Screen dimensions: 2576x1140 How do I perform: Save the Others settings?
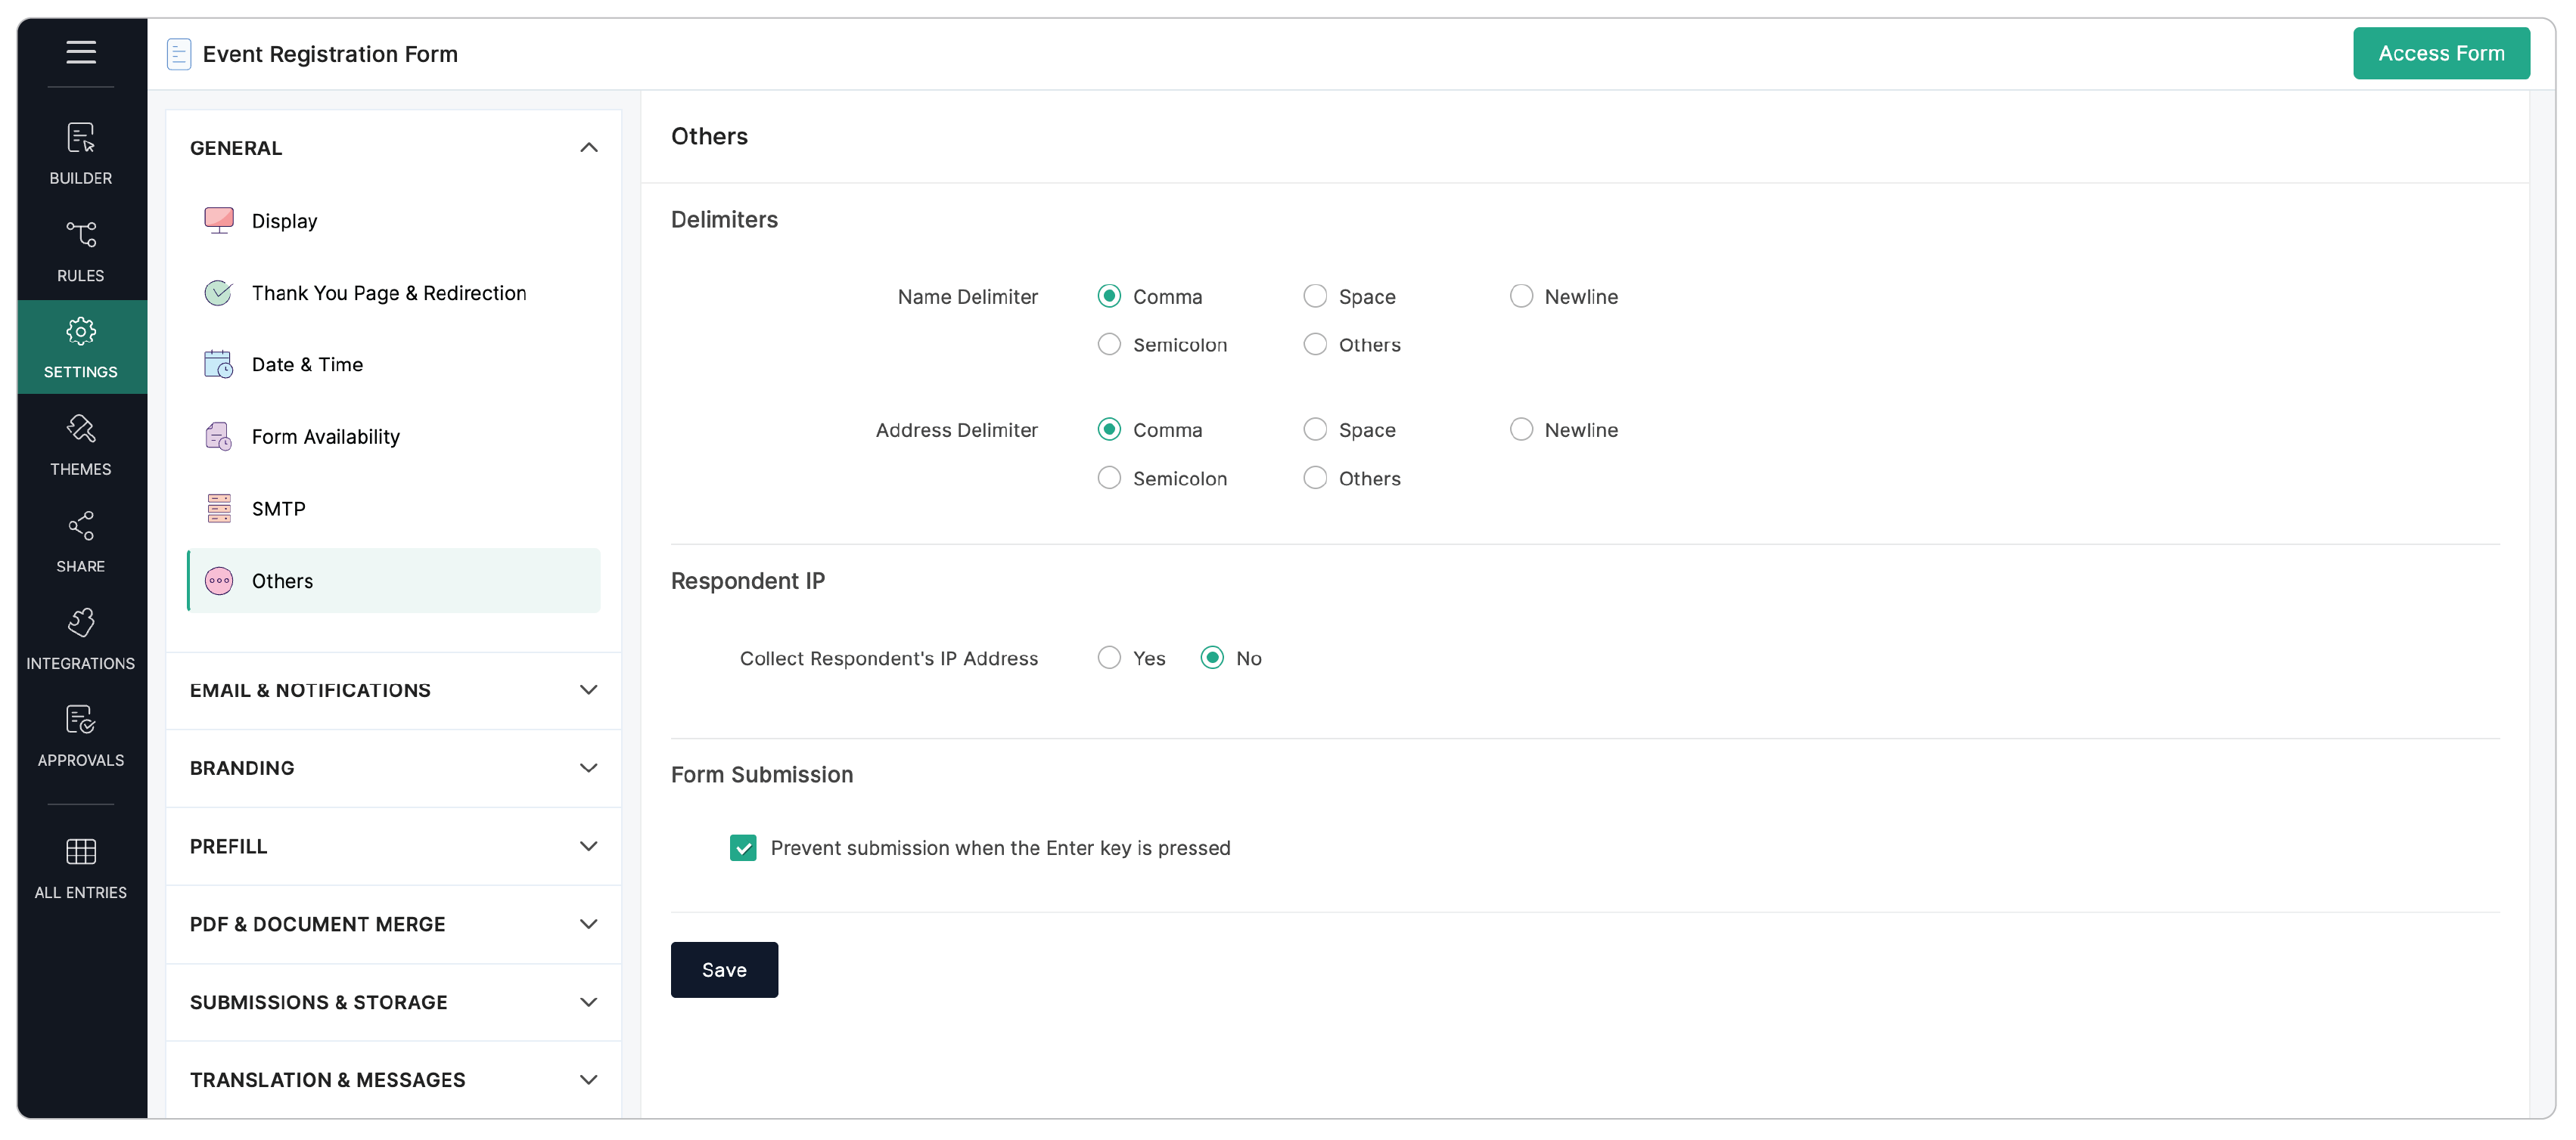[723, 969]
